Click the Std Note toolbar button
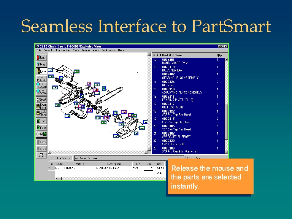Image resolution: width=292 pixels, height=219 pixels. 41,113
